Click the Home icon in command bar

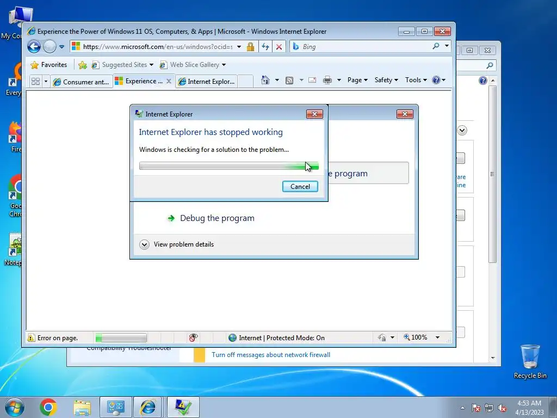265,80
